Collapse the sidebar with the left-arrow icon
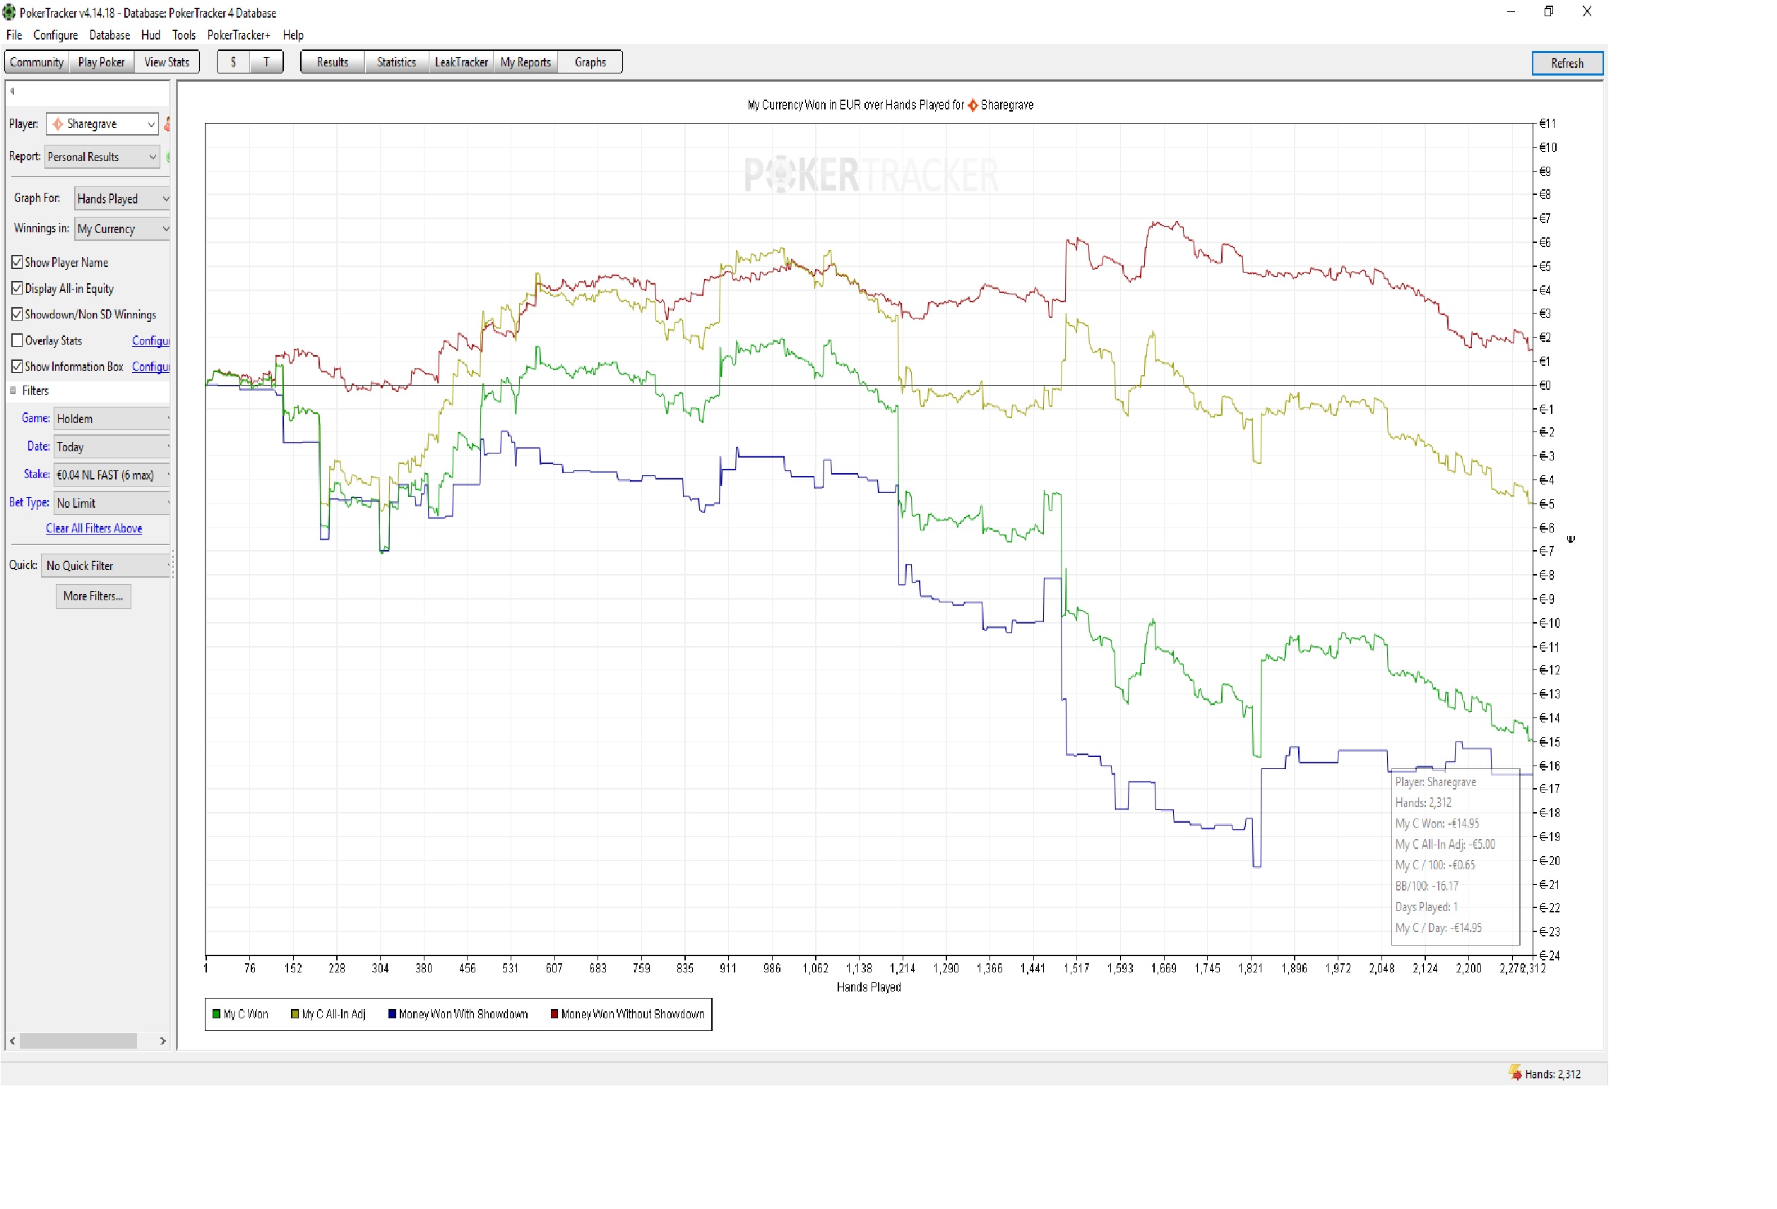Image resolution: width=1777 pixels, height=1209 pixels. coord(12,91)
